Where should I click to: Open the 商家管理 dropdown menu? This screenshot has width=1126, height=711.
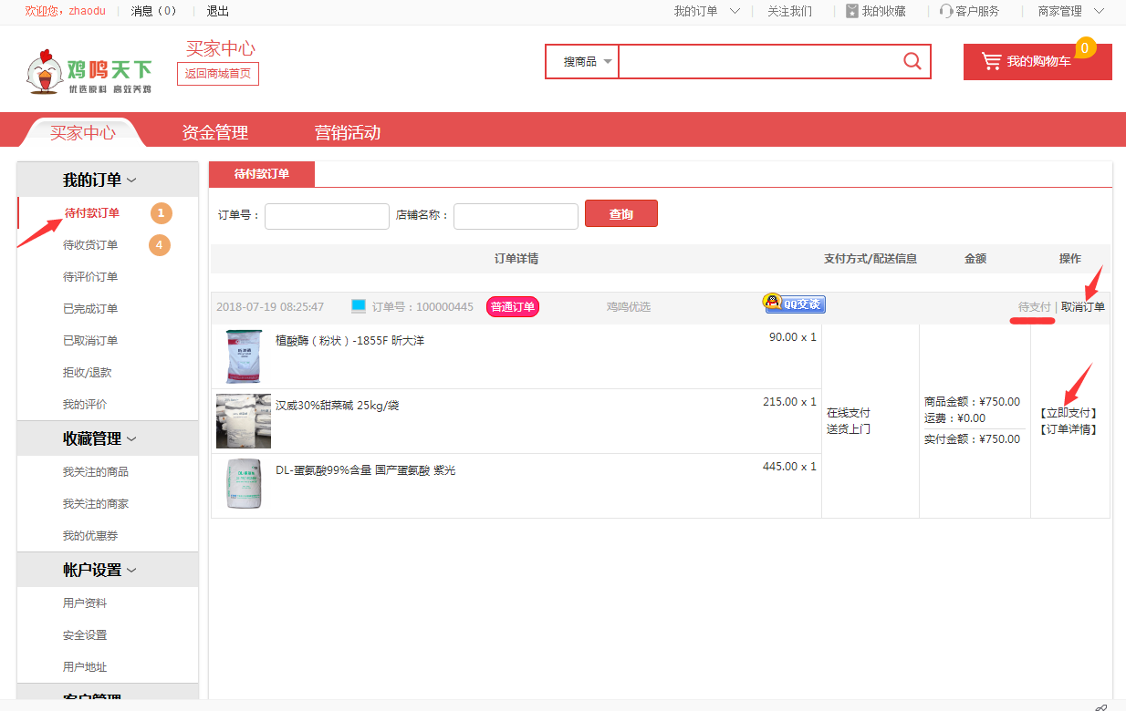[x=1098, y=11]
